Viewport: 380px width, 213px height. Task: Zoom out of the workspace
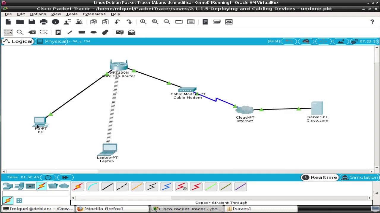[x=167, y=22]
